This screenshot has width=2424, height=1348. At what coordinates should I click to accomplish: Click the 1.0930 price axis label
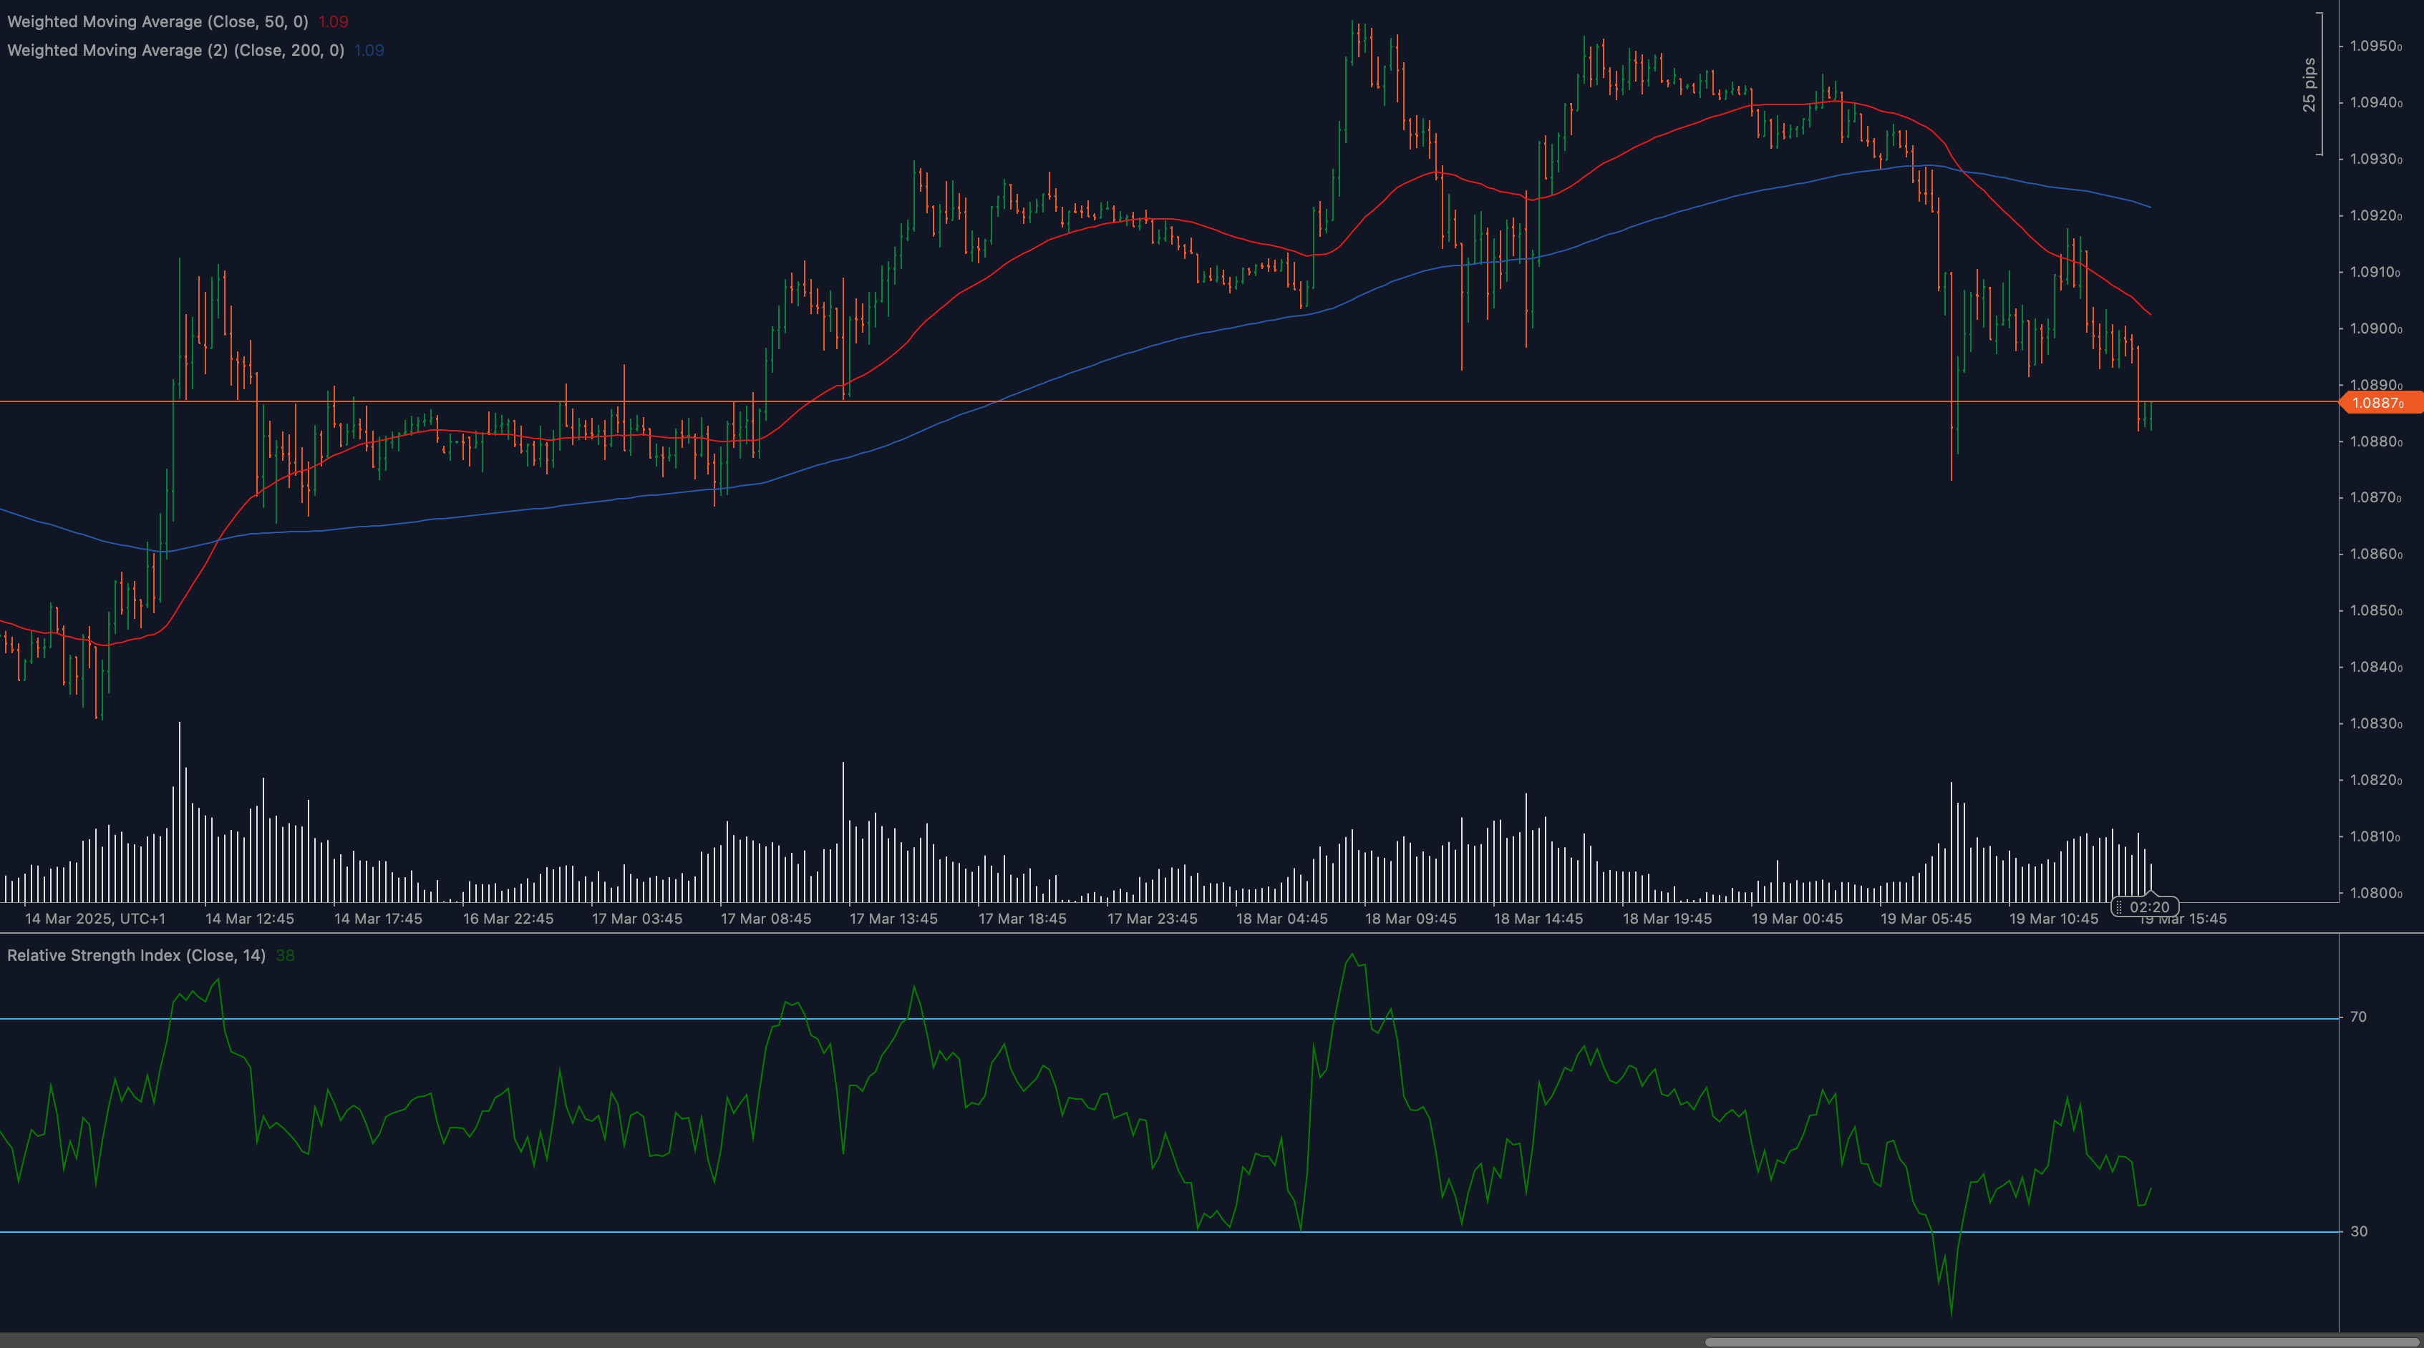[2376, 159]
